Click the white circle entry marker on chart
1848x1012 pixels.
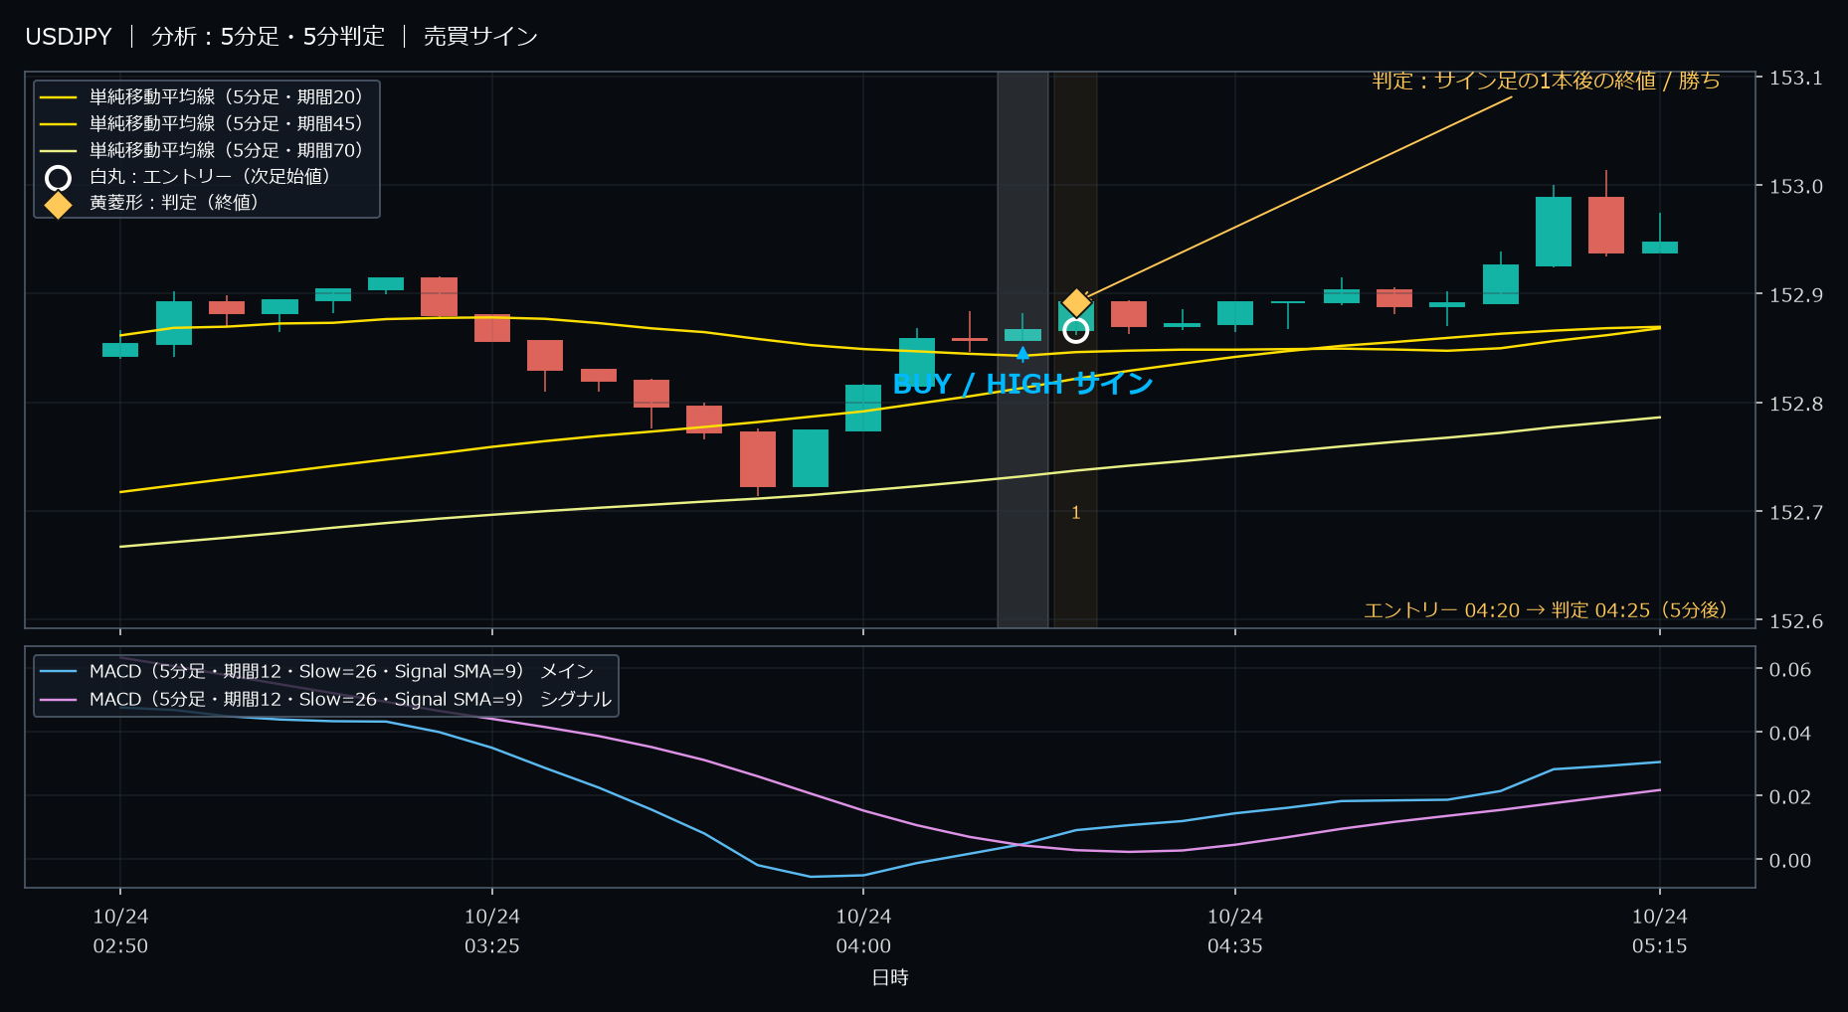tap(1075, 330)
